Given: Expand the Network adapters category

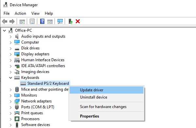Looking at the screenshot, I should coord(11,101).
